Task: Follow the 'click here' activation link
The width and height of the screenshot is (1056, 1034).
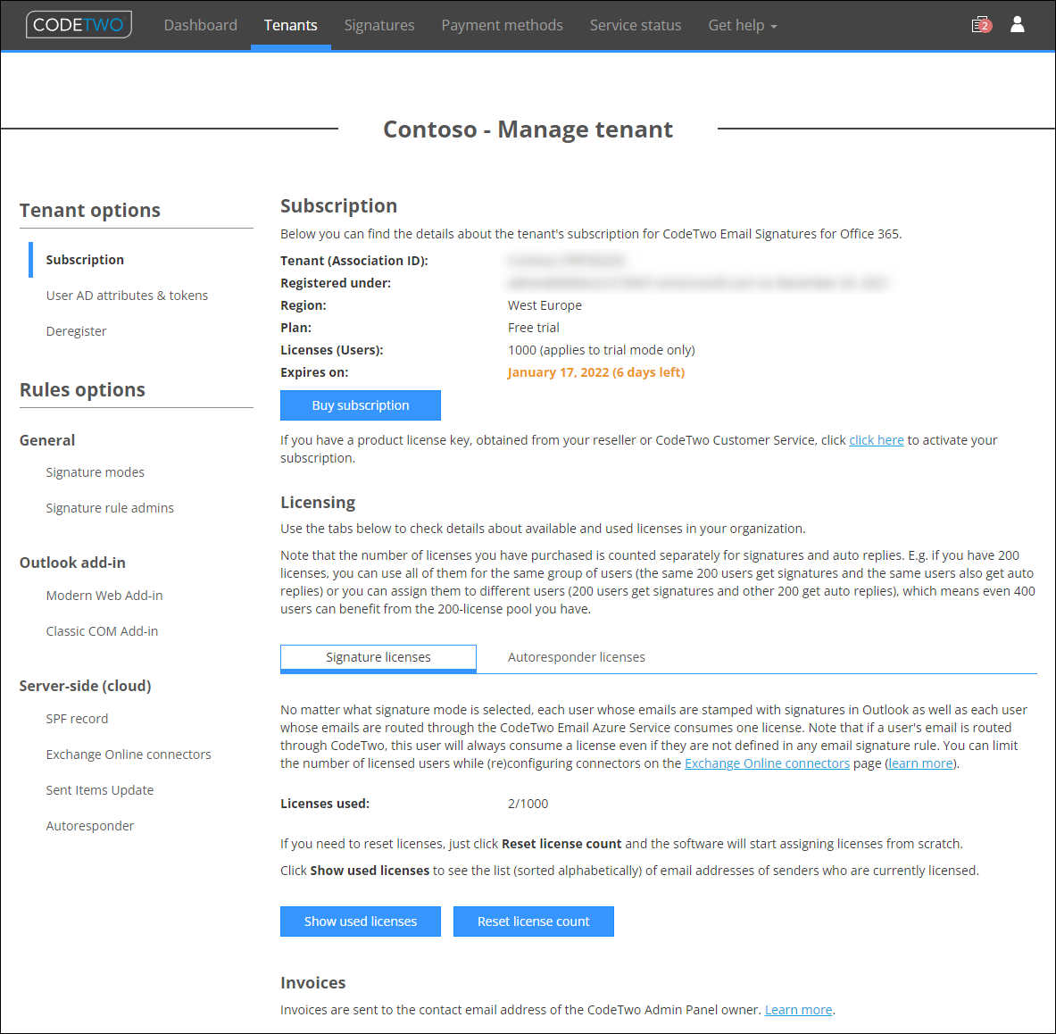Action: (x=877, y=440)
